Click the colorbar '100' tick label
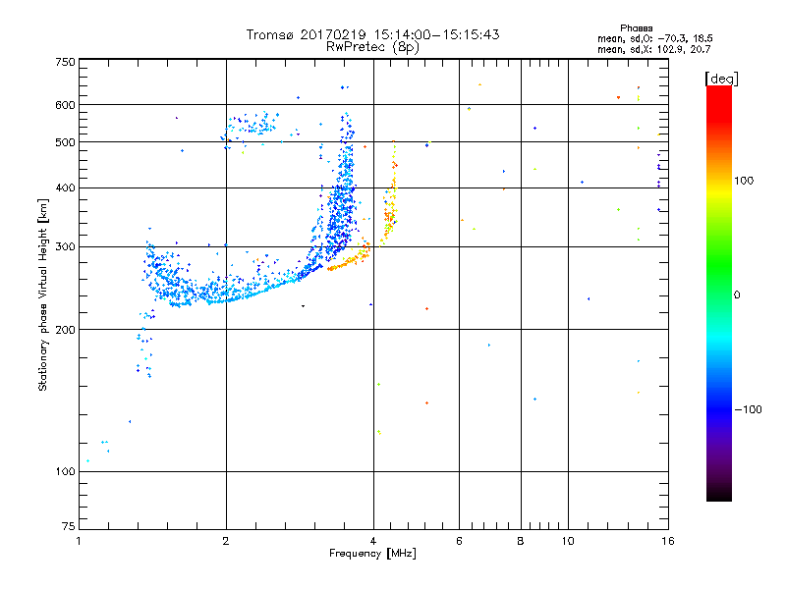Image resolution: width=786 pixels, height=589 pixels. tap(744, 181)
